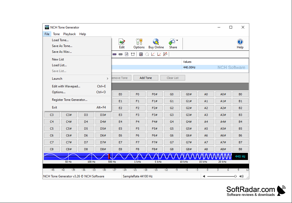Image resolution: width=292 pixels, height=203 pixels.
Task: Click the document list icon in the small toolbar
Action: (127, 54)
